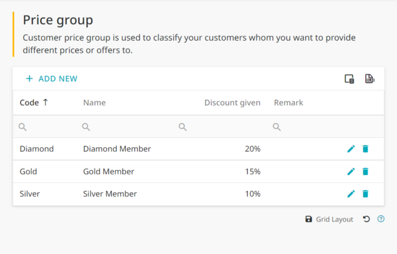Open the column chooser icon
The image size is (397, 254).
(x=350, y=79)
